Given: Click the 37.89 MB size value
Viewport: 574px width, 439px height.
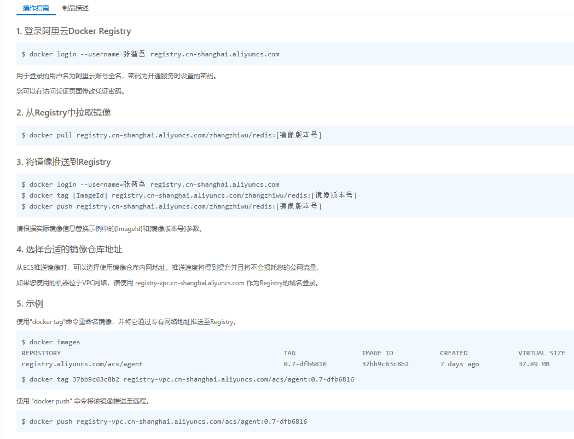Looking at the screenshot, I should point(534,364).
